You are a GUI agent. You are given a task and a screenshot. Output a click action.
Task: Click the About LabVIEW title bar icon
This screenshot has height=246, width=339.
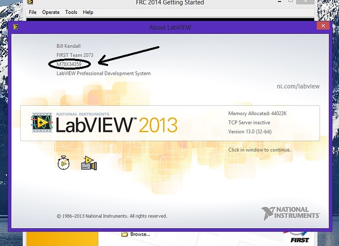coord(15,27)
